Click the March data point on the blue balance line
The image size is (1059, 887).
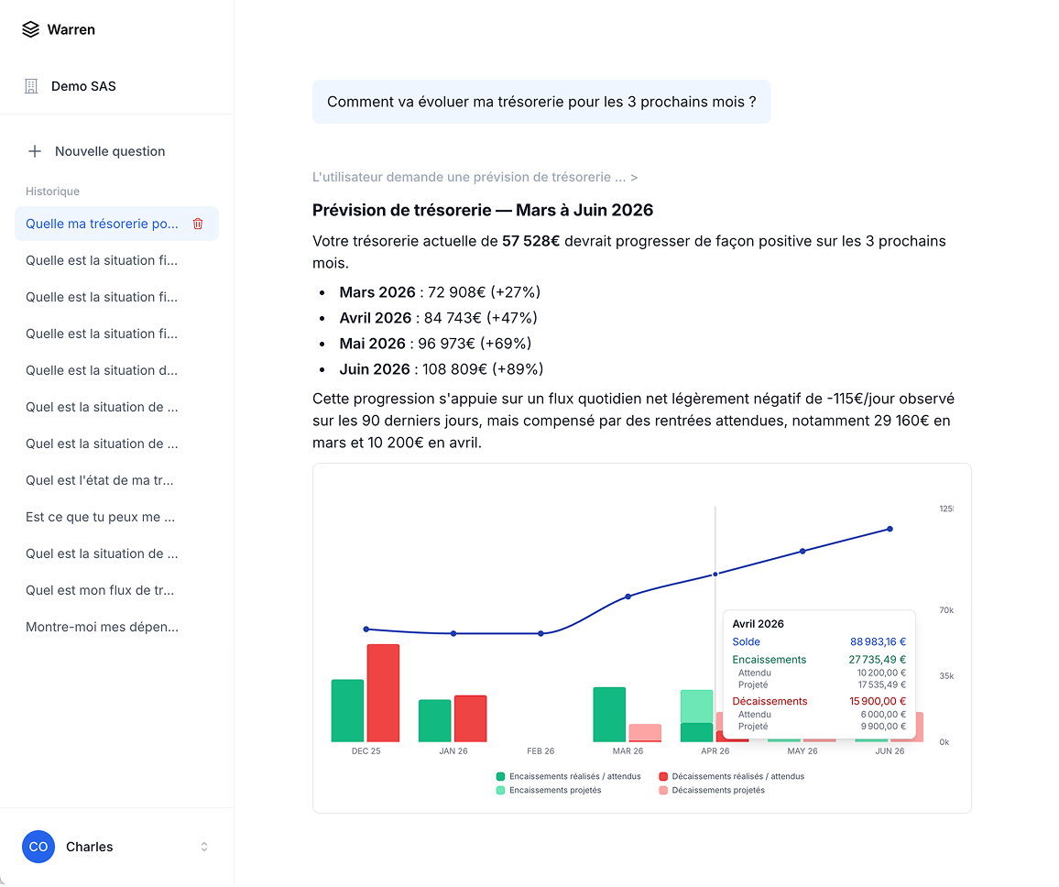(x=628, y=596)
